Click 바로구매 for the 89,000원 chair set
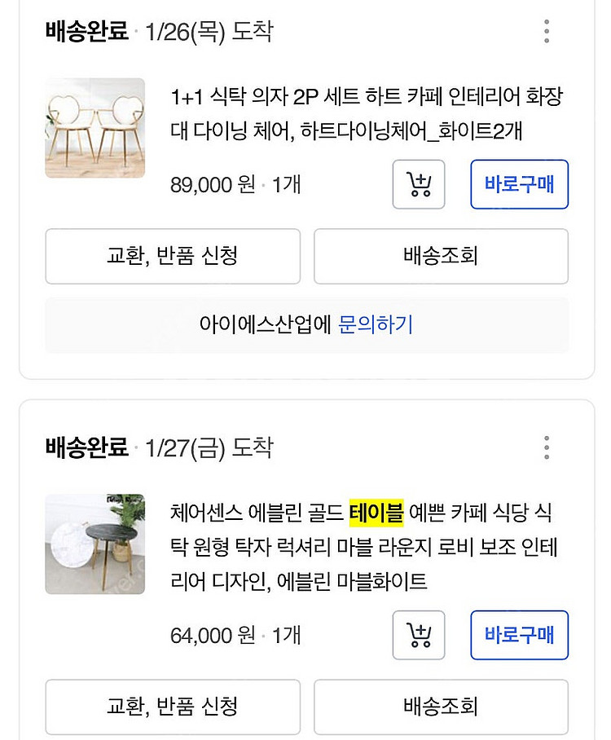 pos(519,184)
